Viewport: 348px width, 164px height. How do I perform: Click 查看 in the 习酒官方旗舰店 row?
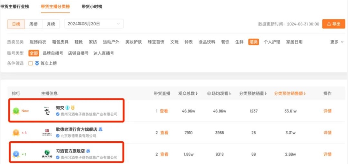pyautogui.click(x=164, y=154)
